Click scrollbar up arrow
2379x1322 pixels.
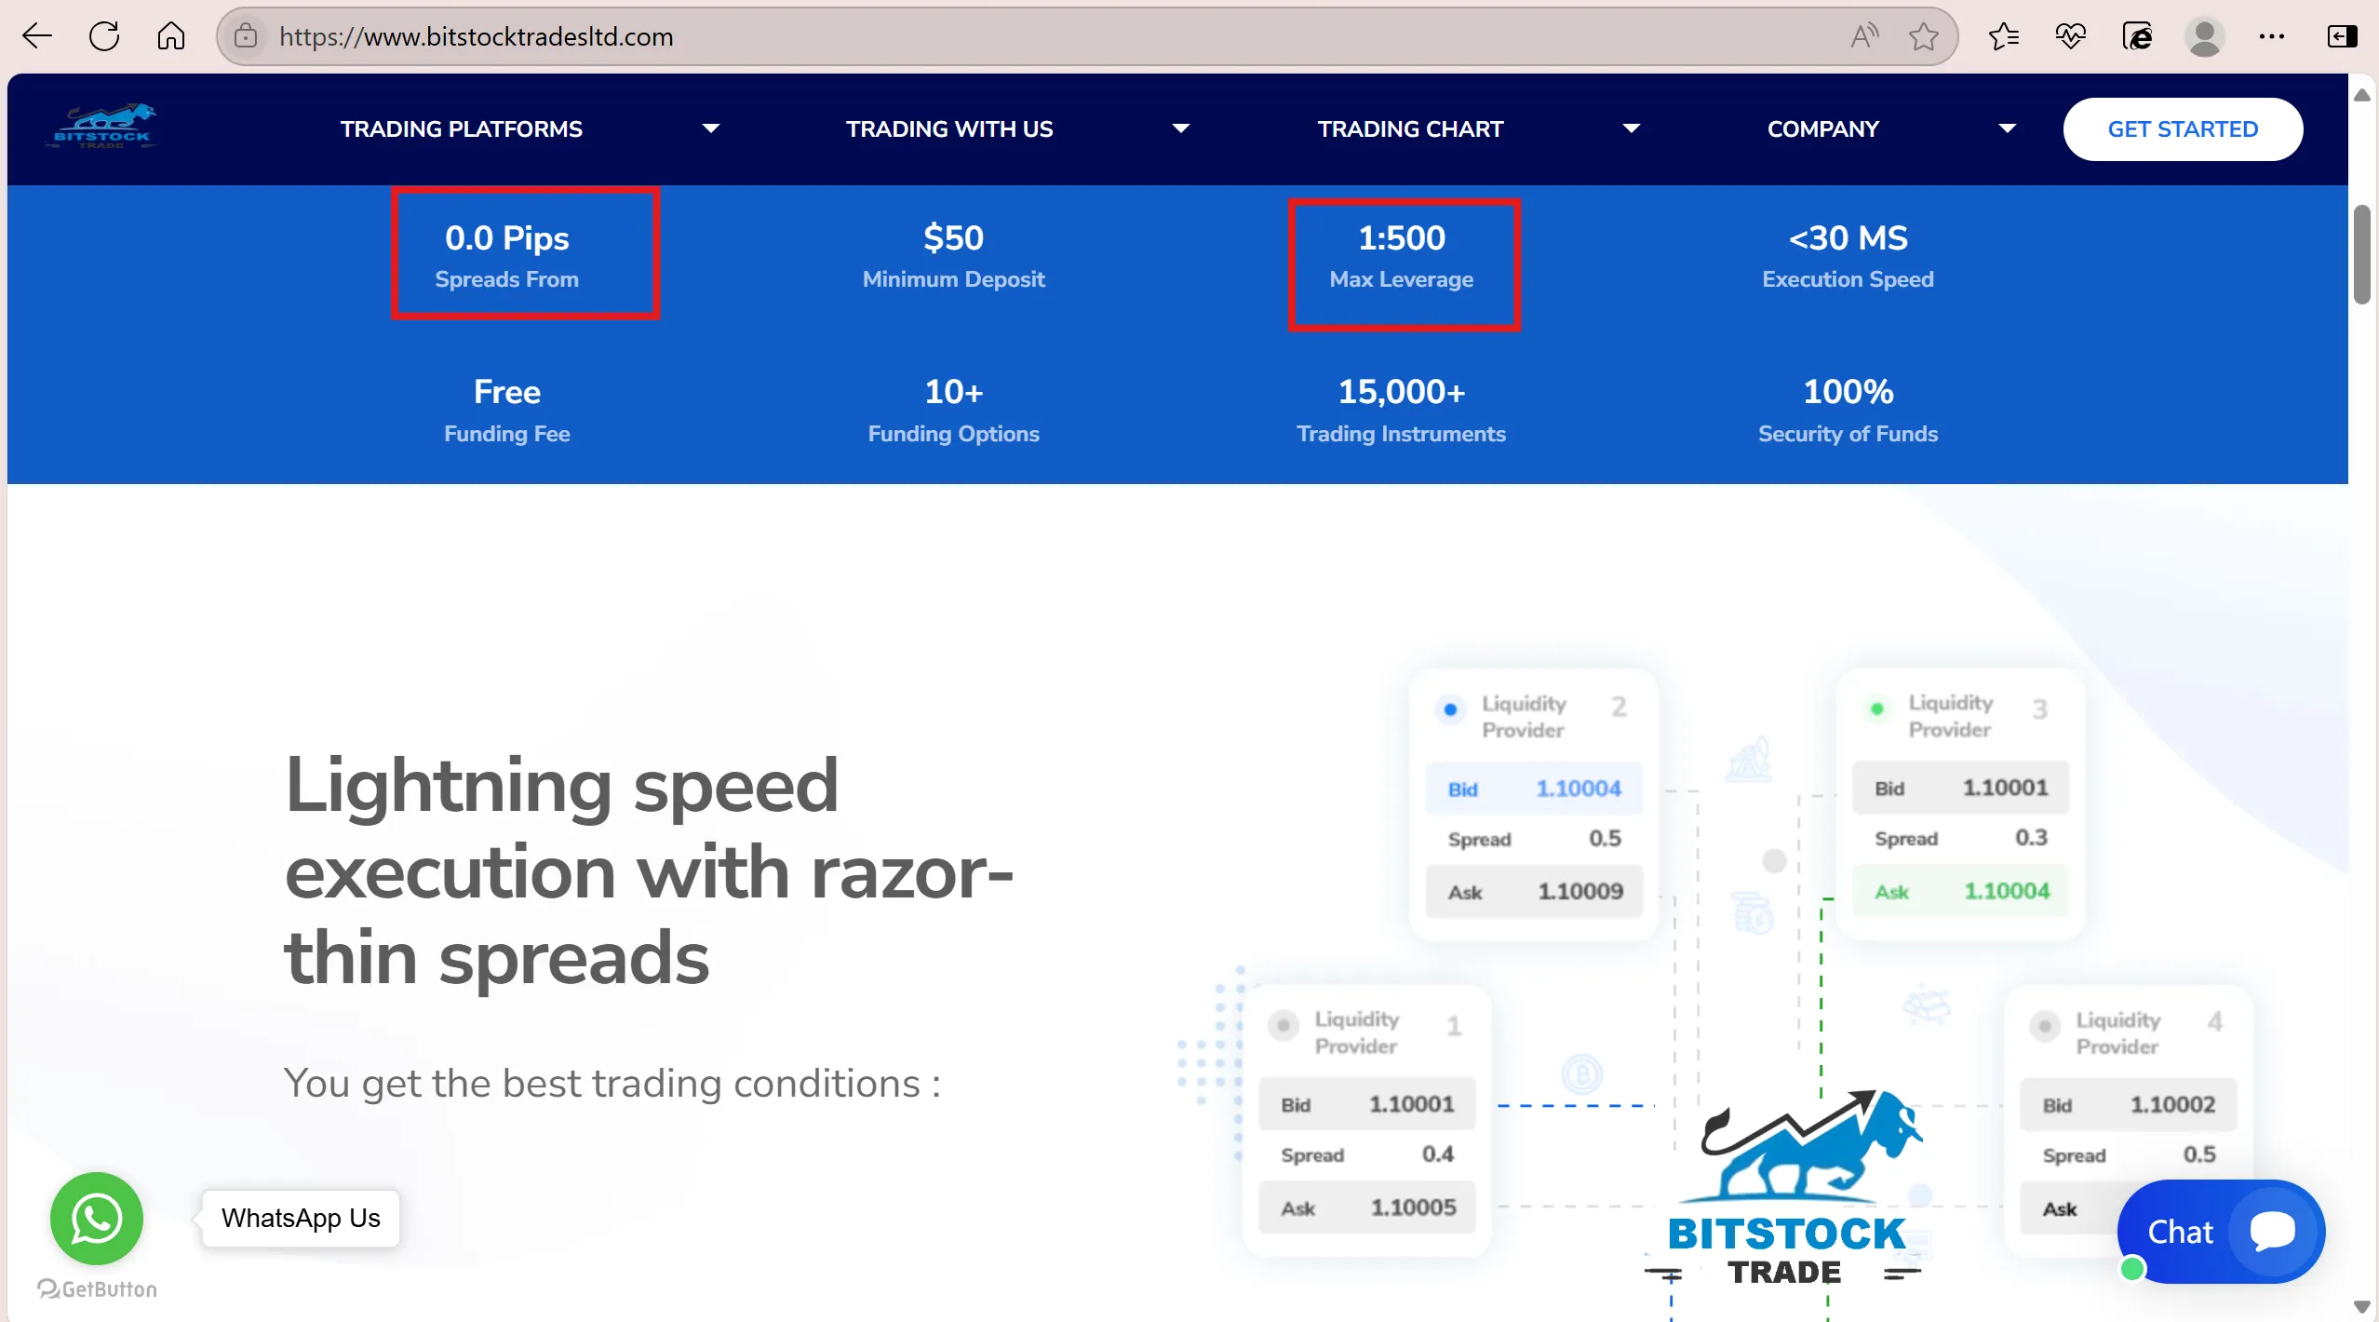point(2362,95)
